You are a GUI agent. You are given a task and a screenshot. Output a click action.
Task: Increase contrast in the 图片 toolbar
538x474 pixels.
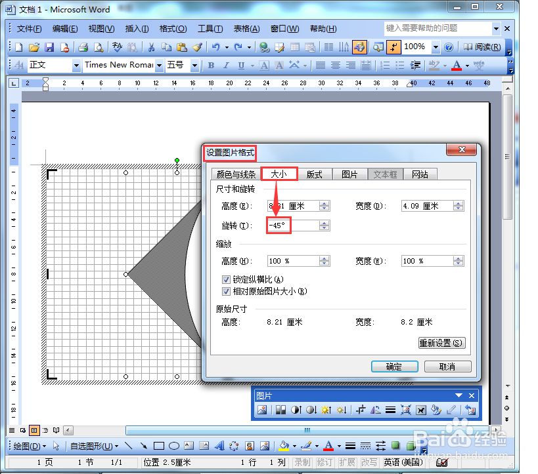pyautogui.click(x=296, y=410)
